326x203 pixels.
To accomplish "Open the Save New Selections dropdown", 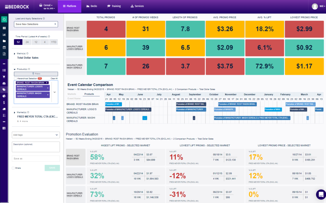I will point(36,24).
